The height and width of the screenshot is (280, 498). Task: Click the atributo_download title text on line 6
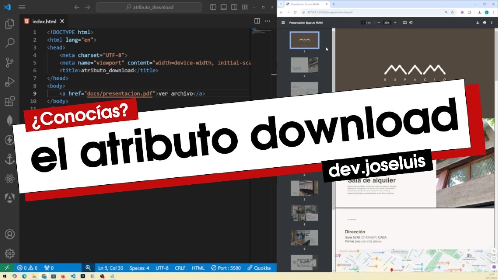[x=107, y=70]
